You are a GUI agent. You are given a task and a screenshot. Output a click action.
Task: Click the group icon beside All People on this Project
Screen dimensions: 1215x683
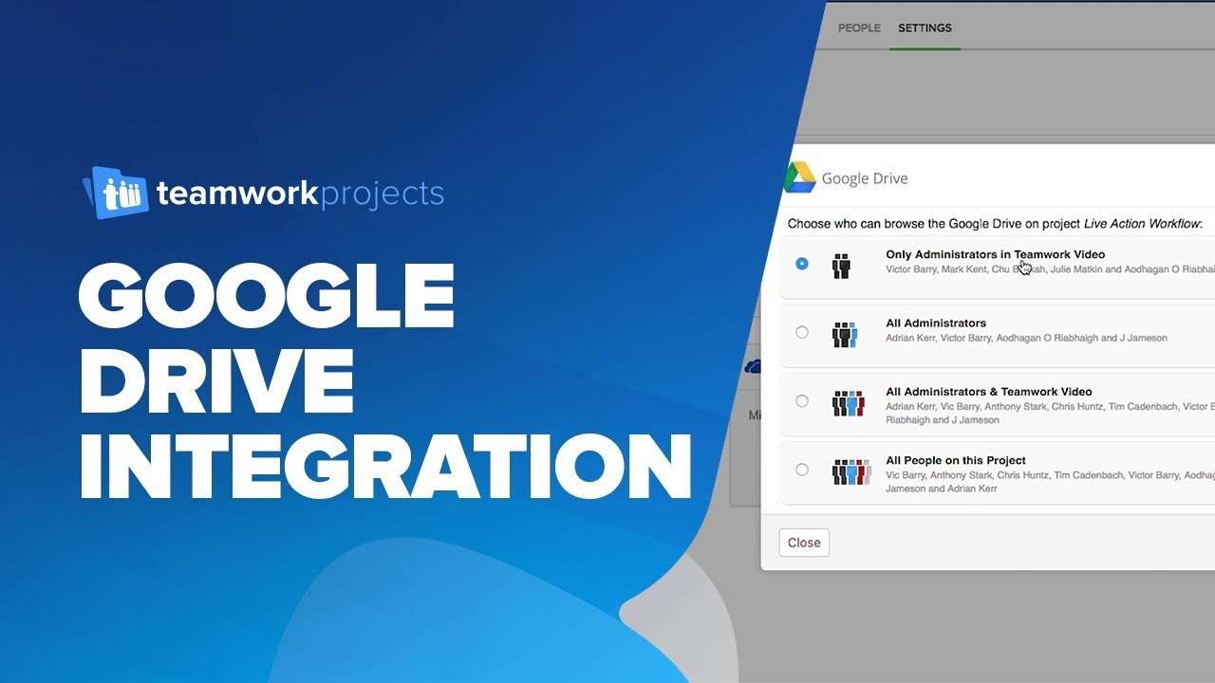(851, 471)
